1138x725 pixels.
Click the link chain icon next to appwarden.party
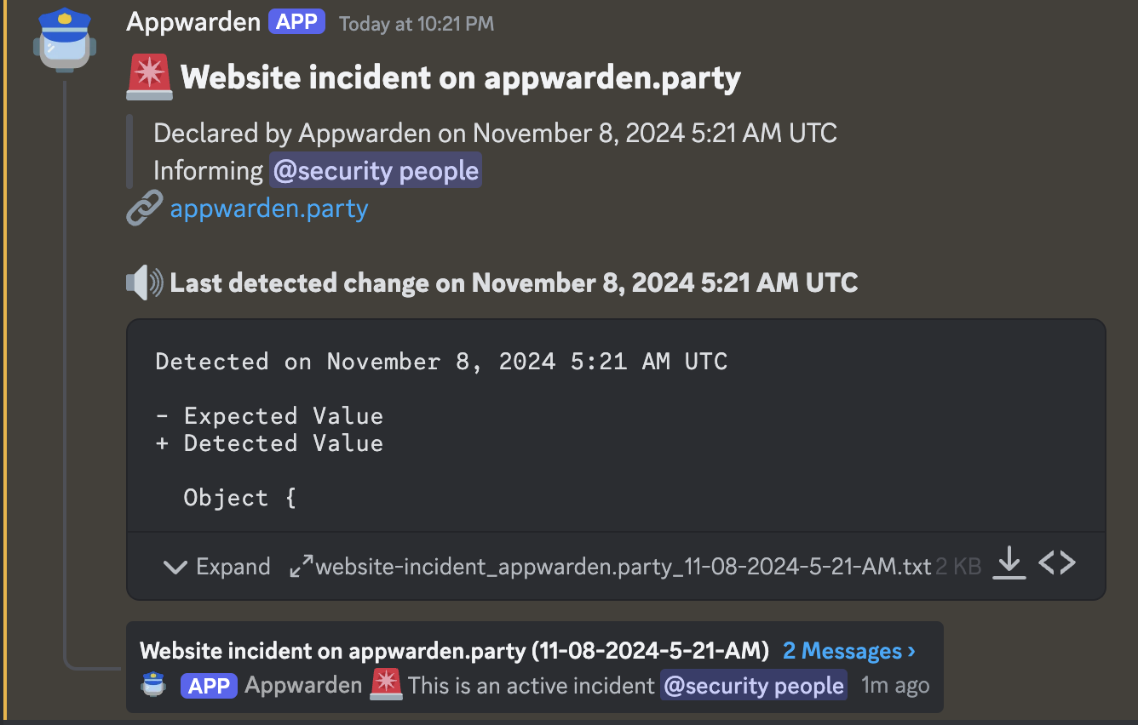pos(144,207)
